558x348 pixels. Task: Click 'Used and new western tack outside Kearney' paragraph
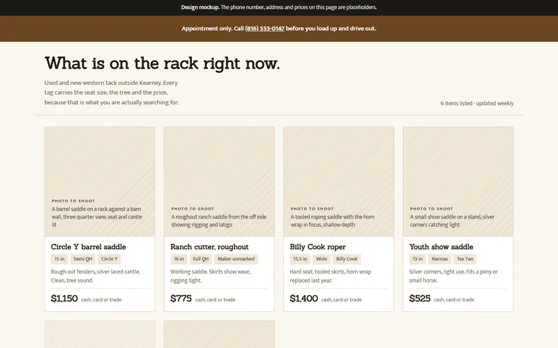pyautogui.click(x=112, y=93)
